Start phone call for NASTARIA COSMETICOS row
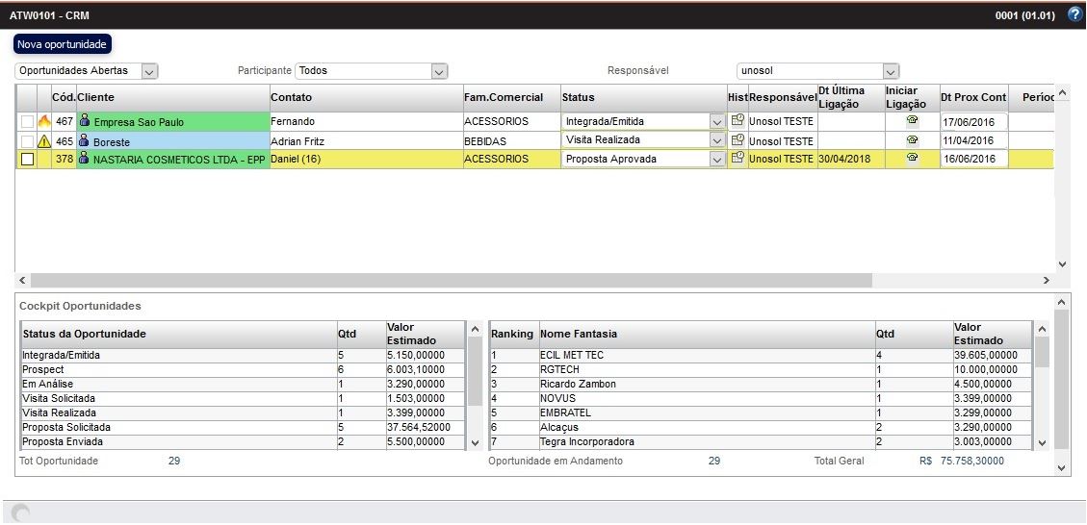The image size is (1087, 525). [x=912, y=159]
